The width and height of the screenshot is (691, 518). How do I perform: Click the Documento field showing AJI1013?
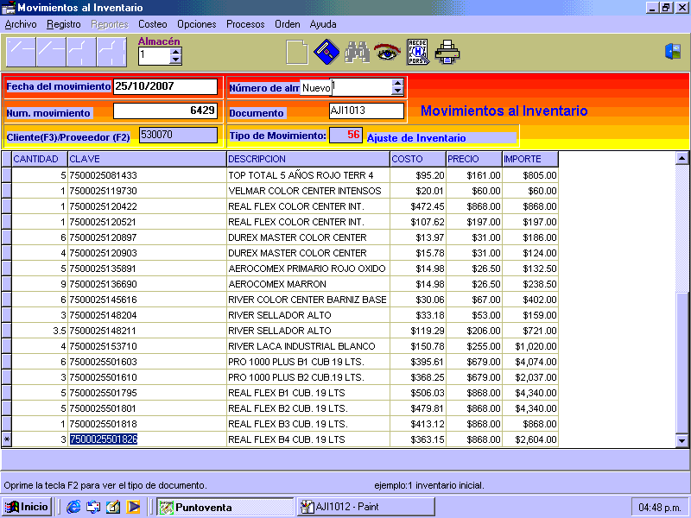click(x=366, y=111)
